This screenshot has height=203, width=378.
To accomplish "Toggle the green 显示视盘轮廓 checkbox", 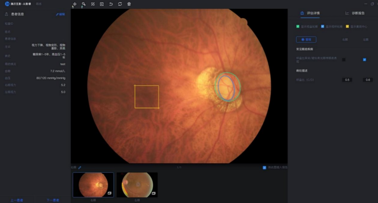I will click(298, 26).
